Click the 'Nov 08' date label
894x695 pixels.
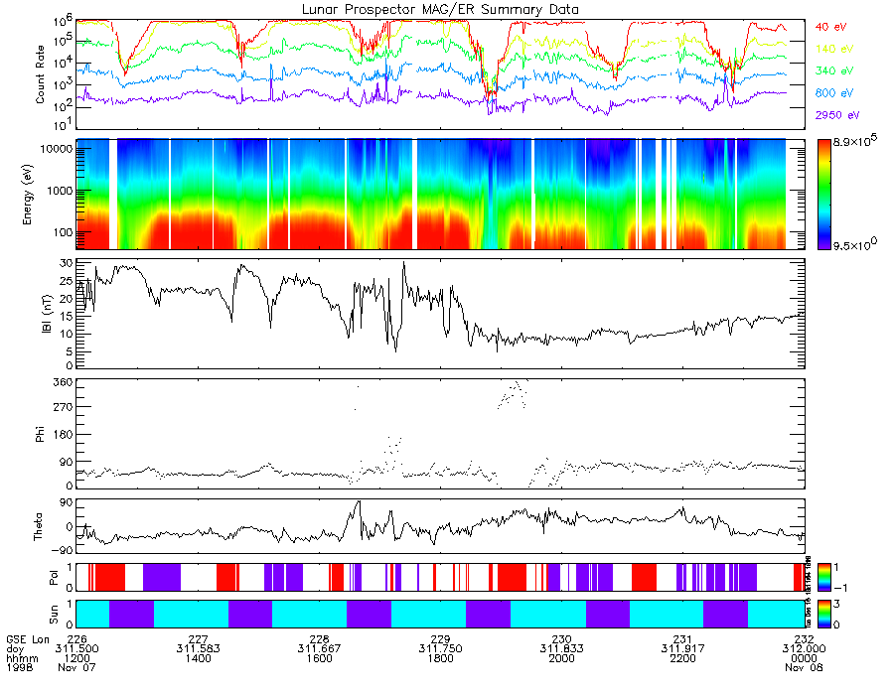(804, 667)
